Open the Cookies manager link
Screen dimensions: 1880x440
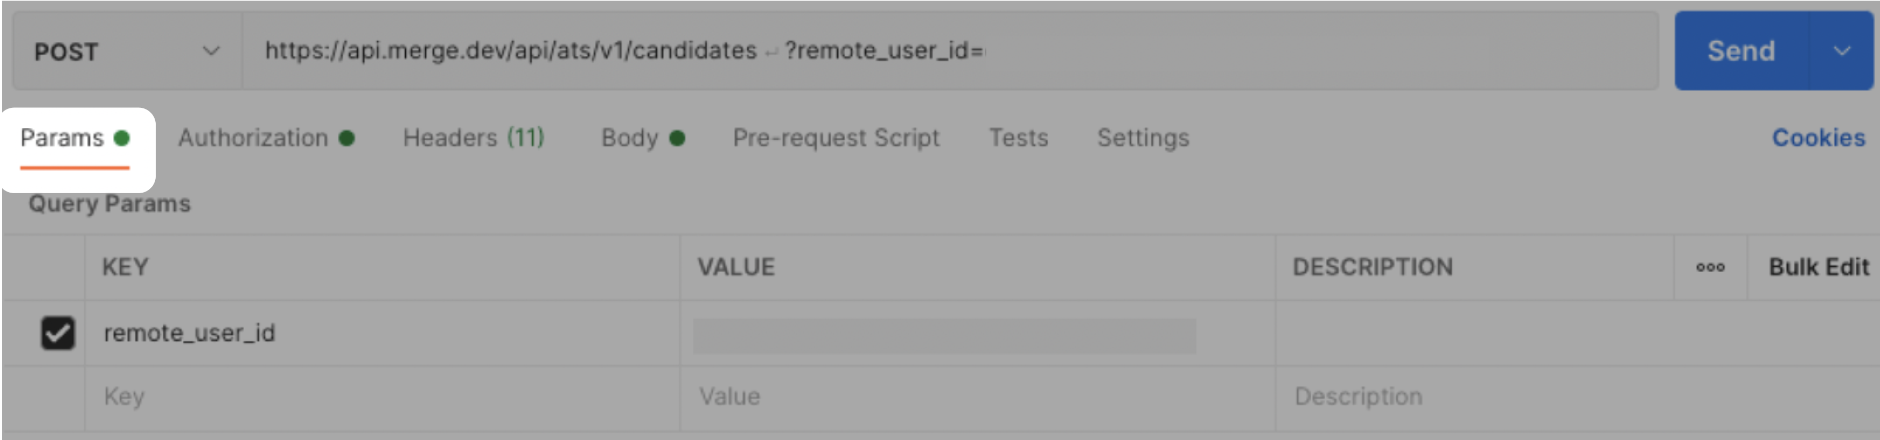(1818, 138)
